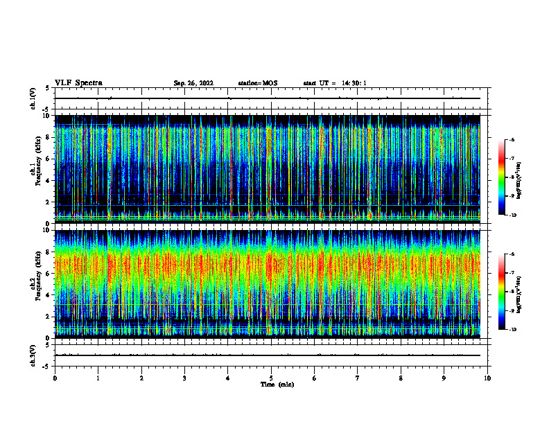Screen dimensions: 549x424
Task: Click the ch.2 color bar 'log(PSD)' label
Action: (519, 294)
